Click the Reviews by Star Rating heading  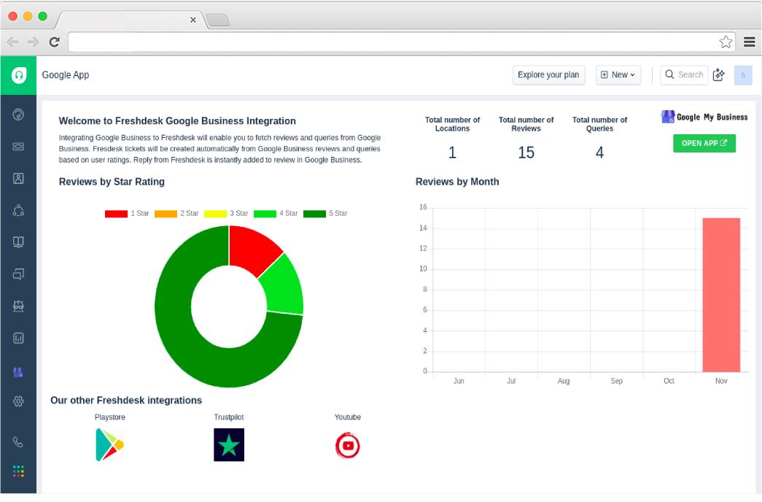(112, 182)
